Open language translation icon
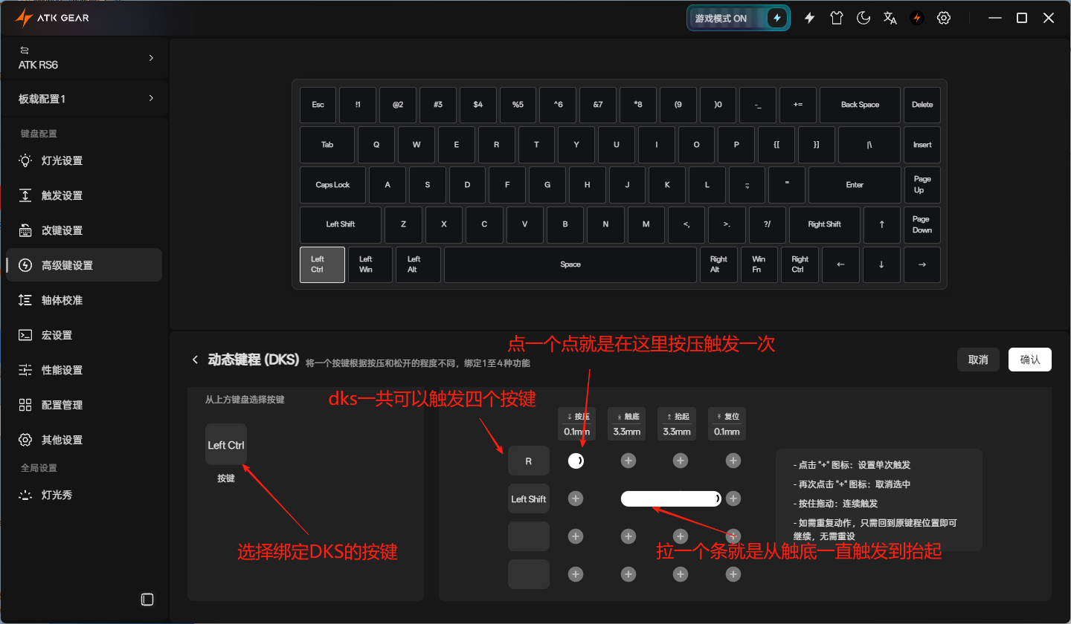 890,18
